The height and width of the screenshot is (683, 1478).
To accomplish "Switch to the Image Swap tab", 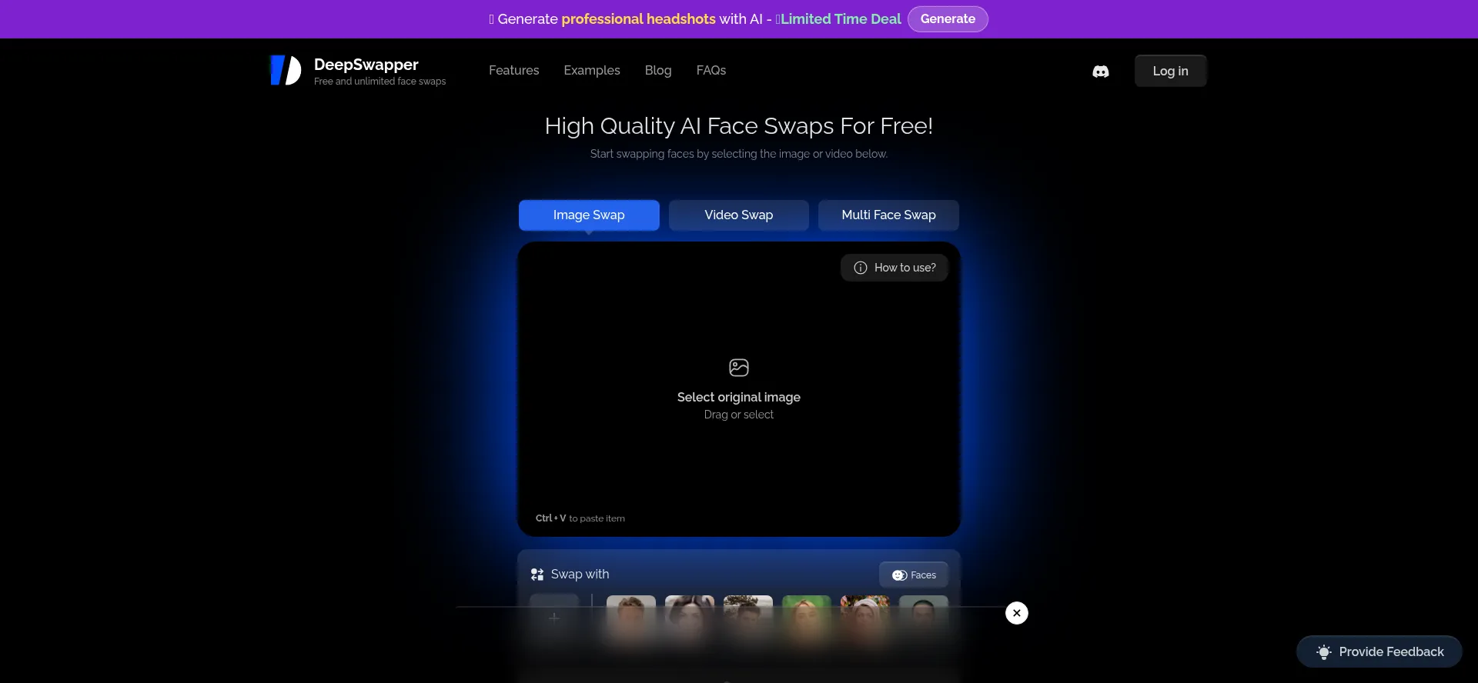I will [589, 215].
